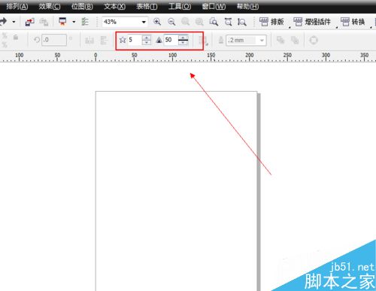Click the wrap text icon
This screenshot has height=291, width=376.
click(203, 41)
